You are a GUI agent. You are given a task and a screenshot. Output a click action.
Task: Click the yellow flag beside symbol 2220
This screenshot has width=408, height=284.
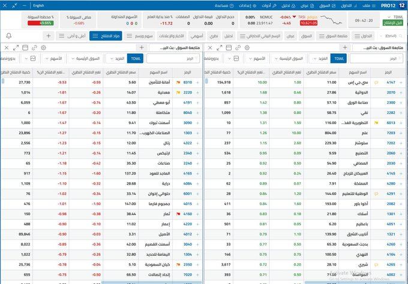[x=178, y=92]
